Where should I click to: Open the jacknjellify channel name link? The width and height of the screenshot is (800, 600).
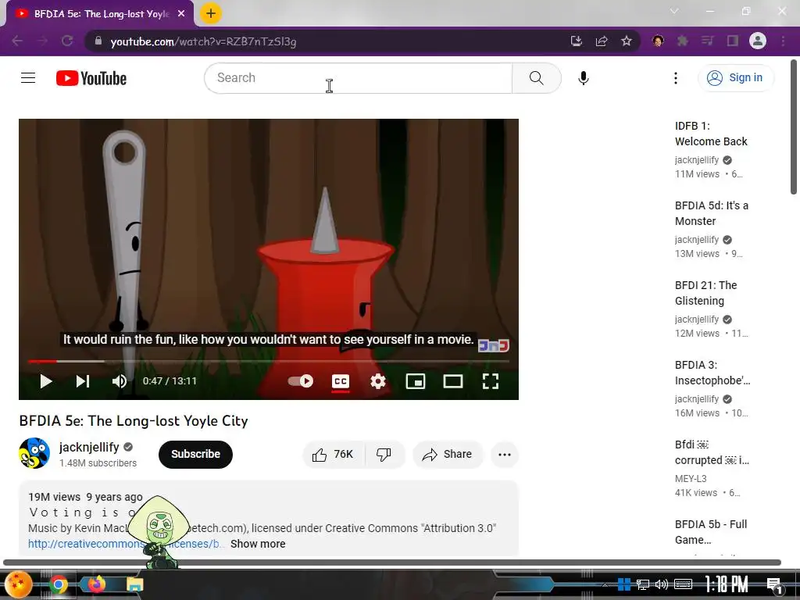click(x=89, y=447)
